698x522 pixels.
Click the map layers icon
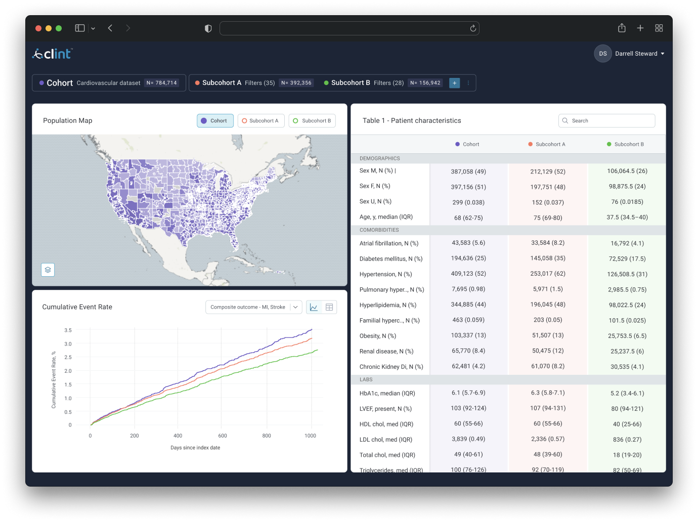click(48, 270)
